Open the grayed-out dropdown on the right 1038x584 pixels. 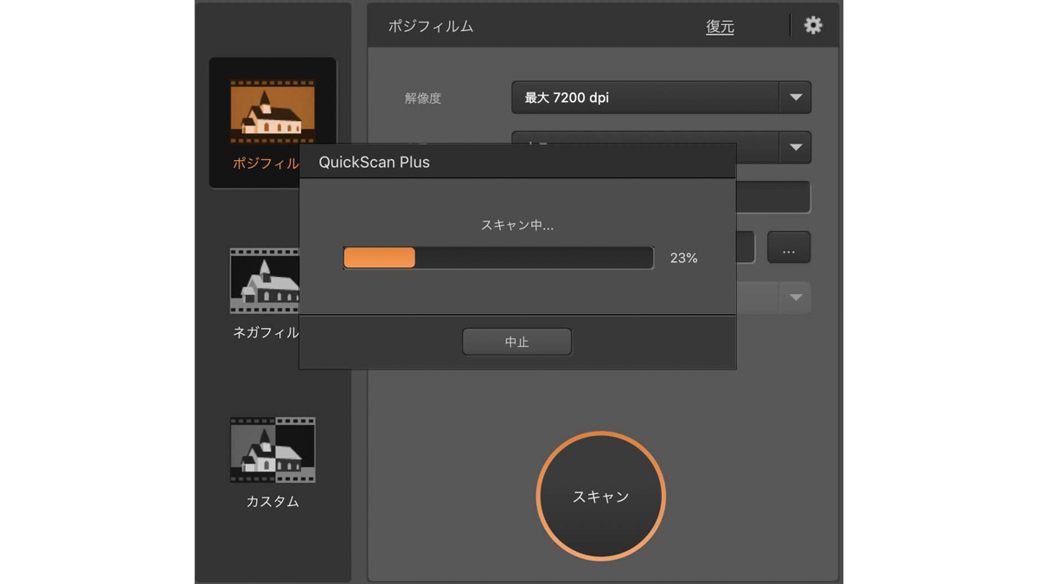[796, 298]
